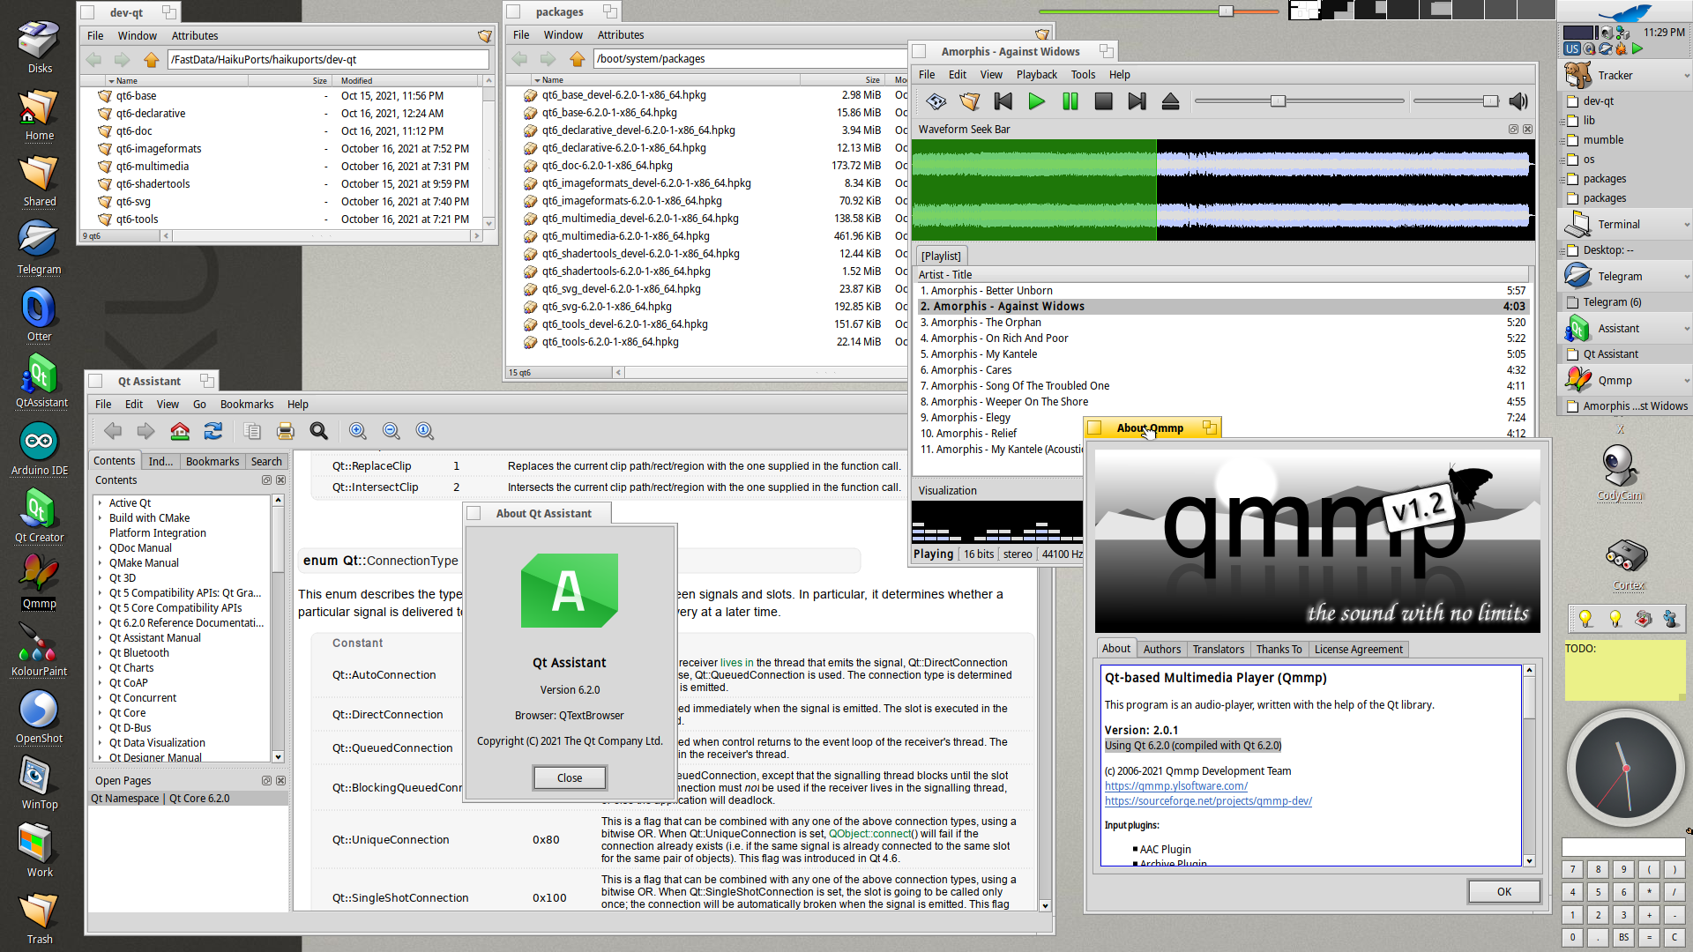Adjust the Qmmp volume slider handle
This screenshot has height=952, width=1693.
pos(1490,101)
